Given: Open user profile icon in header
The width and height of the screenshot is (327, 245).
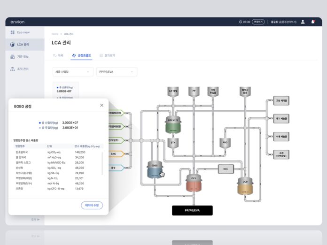Looking at the screenshot, I should [x=303, y=22].
